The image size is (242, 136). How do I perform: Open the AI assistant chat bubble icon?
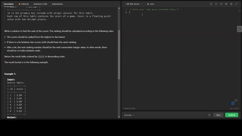click(233, 103)
